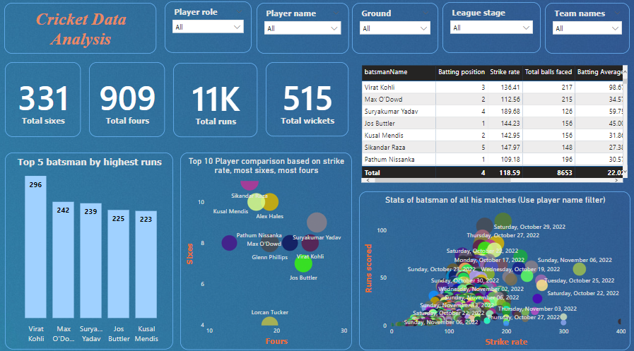Open the Team names dropdown
634x351 pixels.
point(587,28)
